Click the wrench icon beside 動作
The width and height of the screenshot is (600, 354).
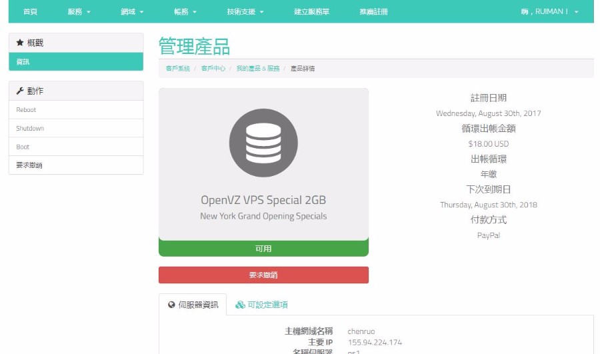pos(20,91)
